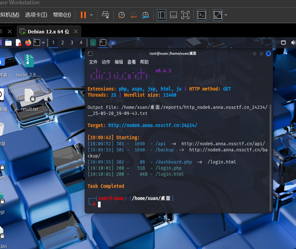Open the 帮助 menu in the terminal
The width and height of the screenshot is (296, 249).
click(144, 62)
